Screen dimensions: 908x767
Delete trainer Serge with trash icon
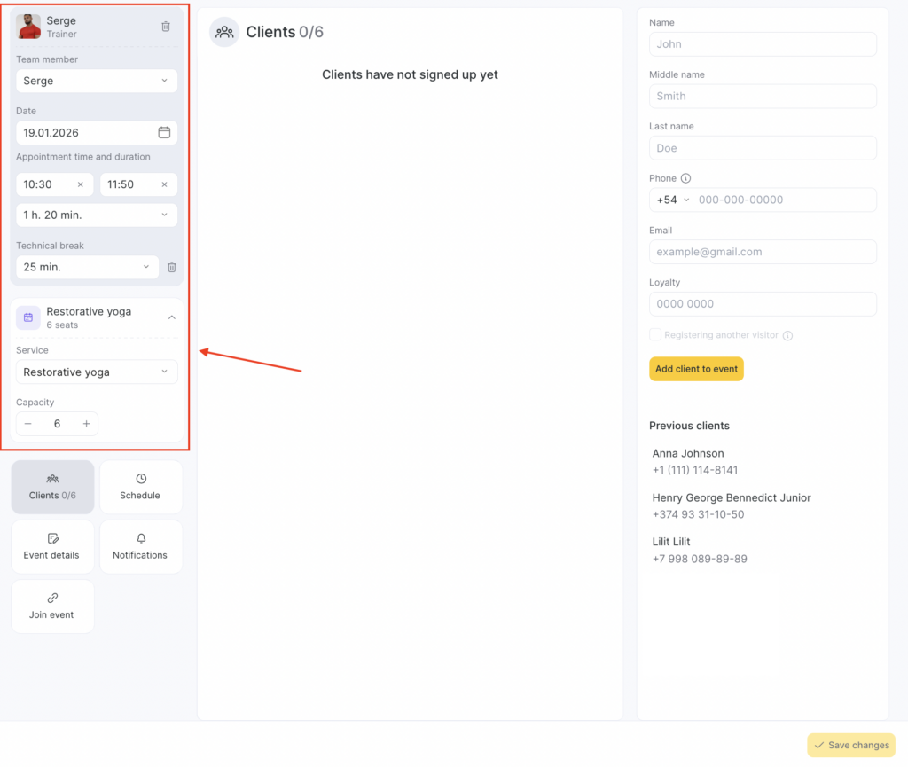coord(166,27)
